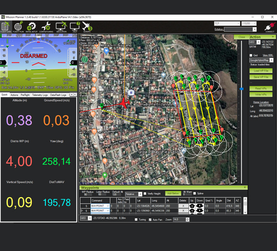This screenshot has width=277, height=251.
Task: Click the grey 0 marker on map
Action: (131, 93)
